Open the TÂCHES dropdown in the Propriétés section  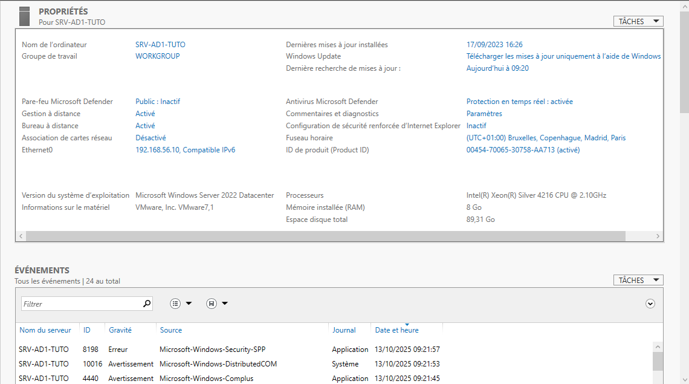point(638,21)
